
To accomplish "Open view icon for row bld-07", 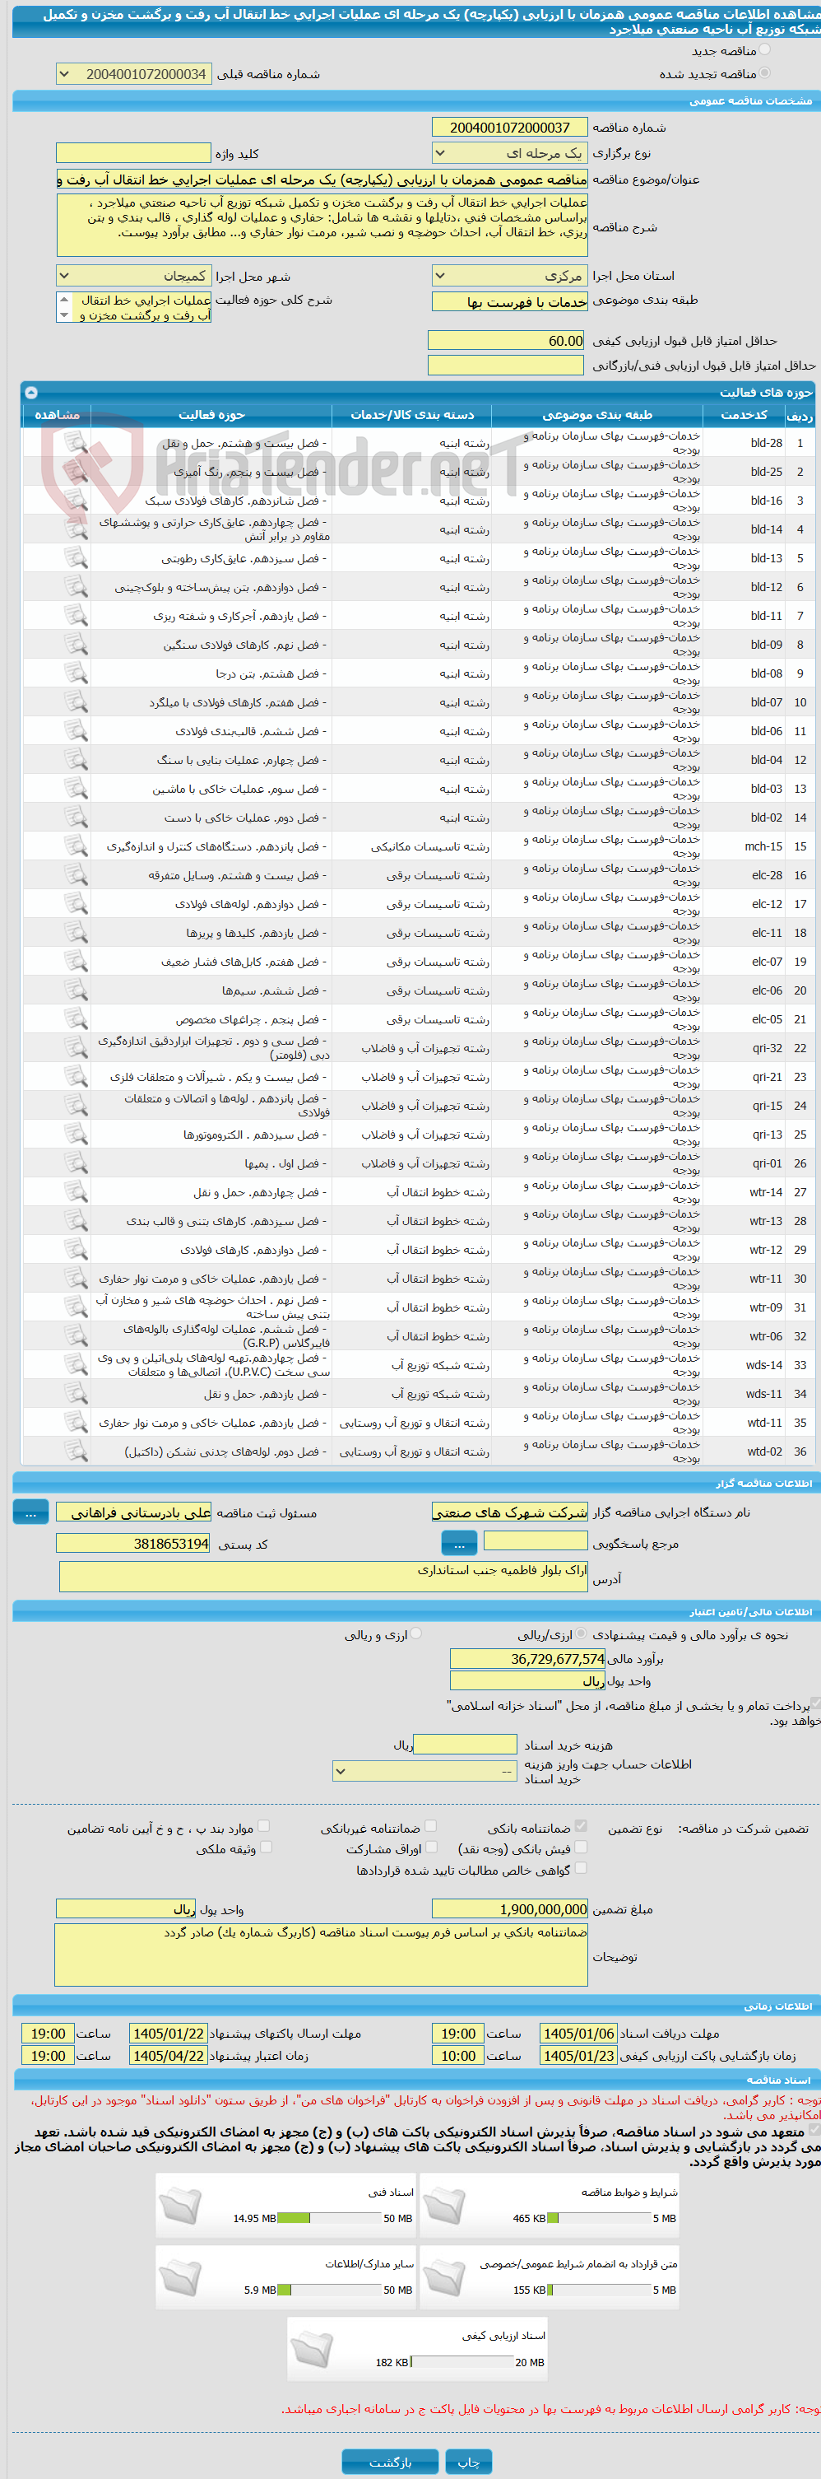I will pyautogui.click(x=75, y=702).
